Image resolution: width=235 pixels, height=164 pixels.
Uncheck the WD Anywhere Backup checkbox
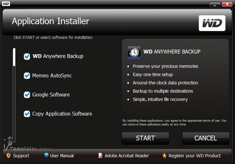(x=27, y=57)
